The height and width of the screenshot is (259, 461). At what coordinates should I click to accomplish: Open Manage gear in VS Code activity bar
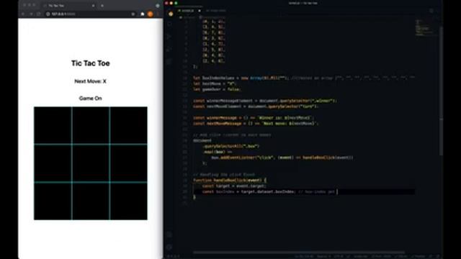click(169, 247)
